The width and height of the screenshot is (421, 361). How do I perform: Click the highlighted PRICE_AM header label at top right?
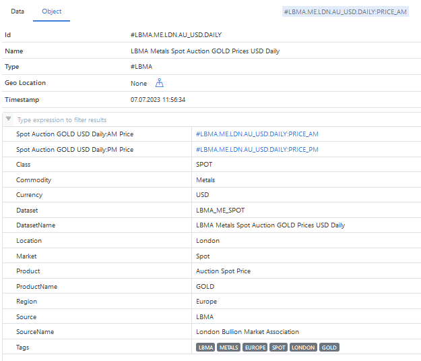point(346,11)
